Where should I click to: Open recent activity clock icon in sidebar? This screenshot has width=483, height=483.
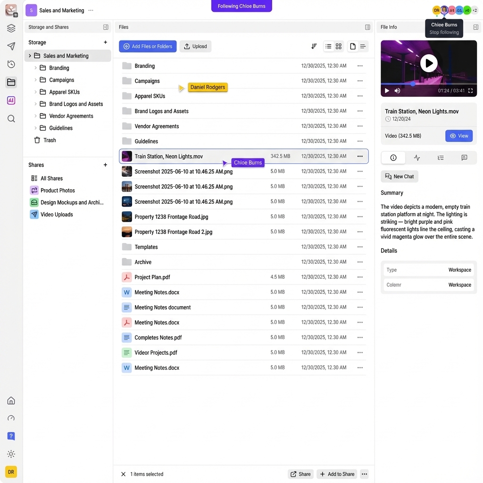tap(11, 64)
